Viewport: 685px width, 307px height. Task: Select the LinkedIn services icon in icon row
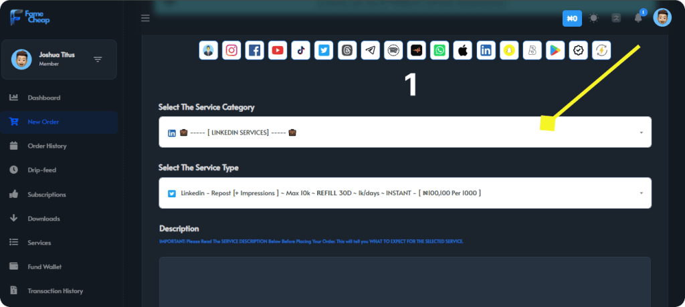pyautogui.click(x=486, y=51)
